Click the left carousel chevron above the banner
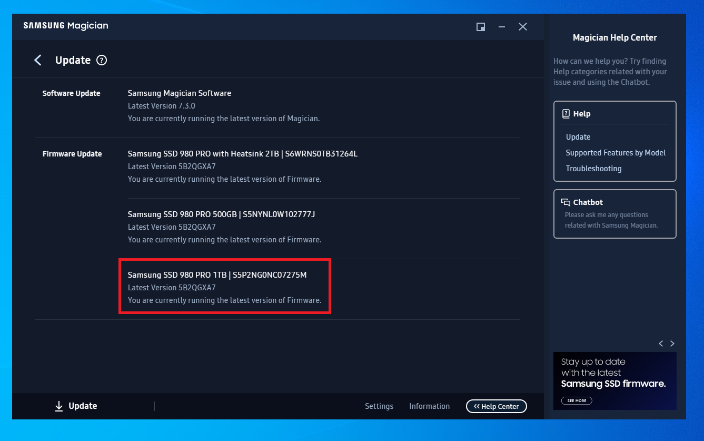This screenshot has height=441, width=704. (x=661, y=344)
